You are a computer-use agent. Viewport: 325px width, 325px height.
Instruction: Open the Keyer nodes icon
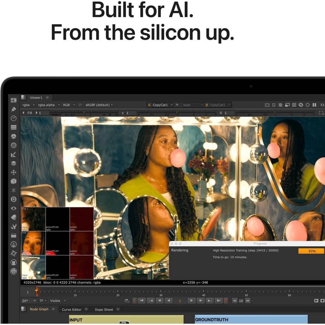click(14, 154)
